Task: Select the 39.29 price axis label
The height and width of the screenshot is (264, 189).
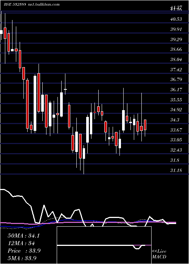Action: tap(176, 40)
